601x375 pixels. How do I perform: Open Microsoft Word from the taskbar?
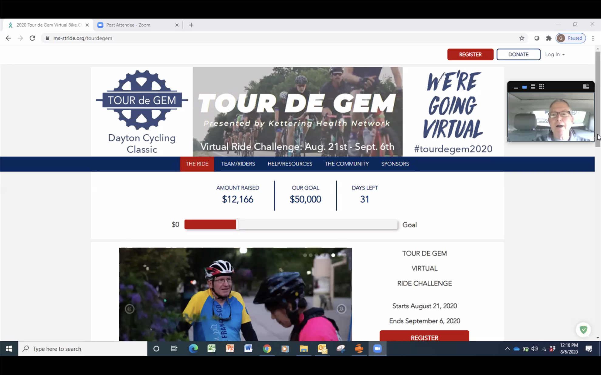pyautogui.click(x=248, y=349)
